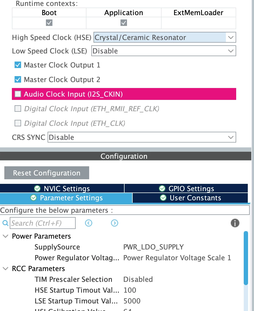The image size is (254, 311).
Task: Uncheck Master Clock Output 2
Action: coord(18,79)
